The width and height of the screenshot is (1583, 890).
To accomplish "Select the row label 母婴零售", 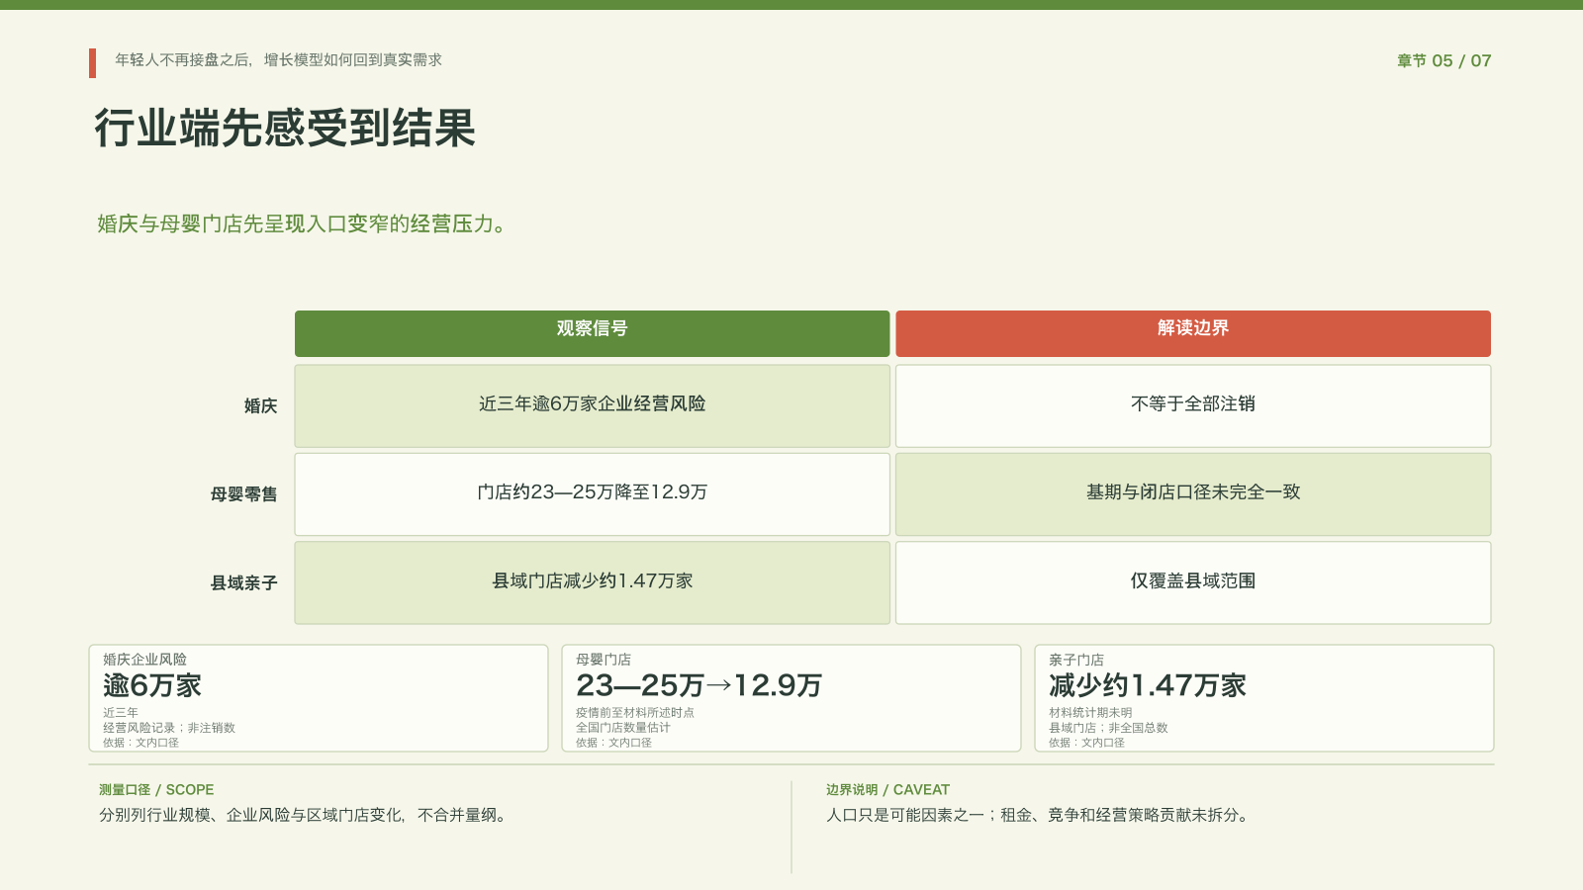I will 243,494.
